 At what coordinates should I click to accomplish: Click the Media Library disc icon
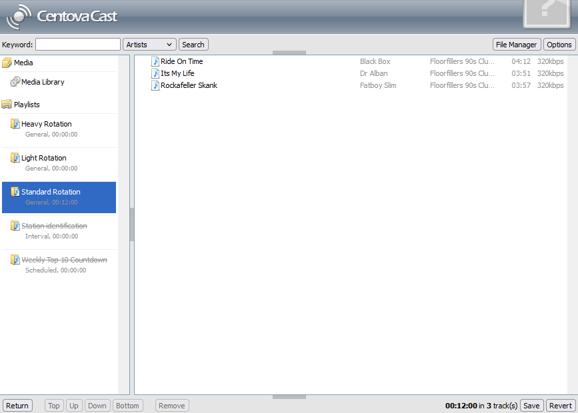click(15, 81)
